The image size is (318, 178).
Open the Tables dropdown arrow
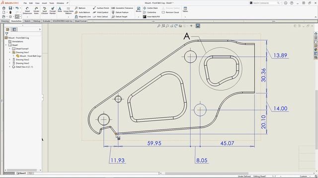pos(185,17)
